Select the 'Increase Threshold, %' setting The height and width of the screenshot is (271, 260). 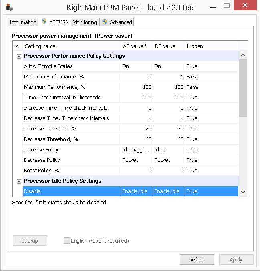[x=131, y=129]
